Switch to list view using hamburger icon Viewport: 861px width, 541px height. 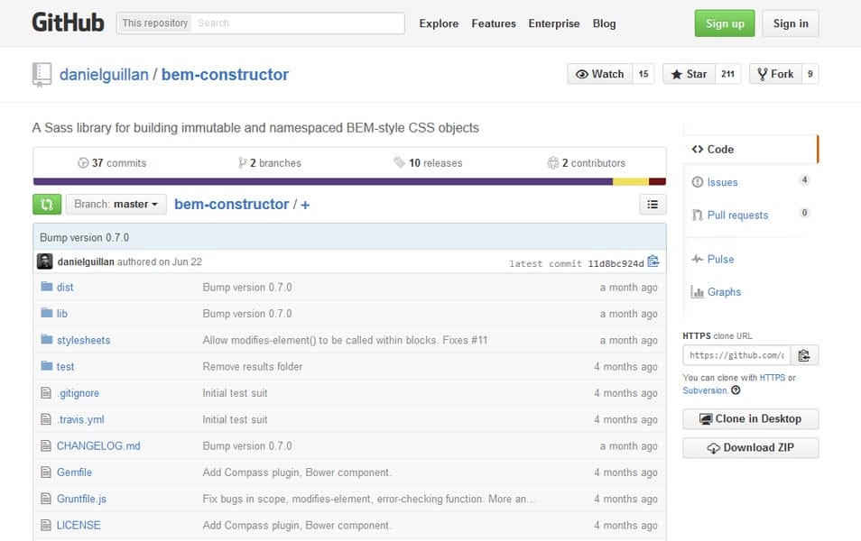652,205
